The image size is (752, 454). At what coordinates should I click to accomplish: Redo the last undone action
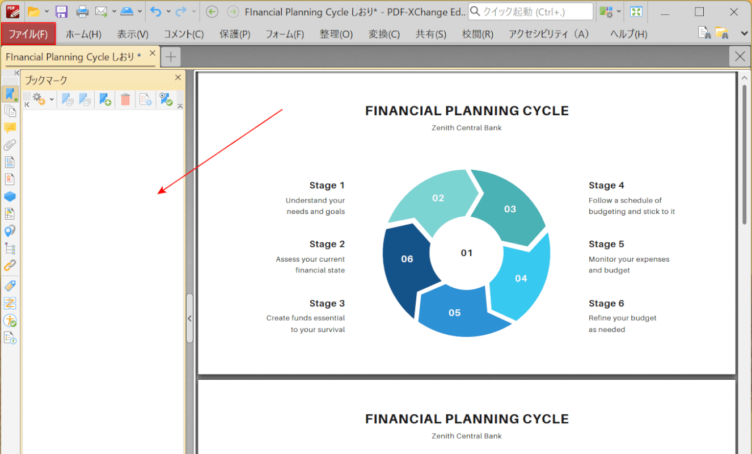coord(181,11)
